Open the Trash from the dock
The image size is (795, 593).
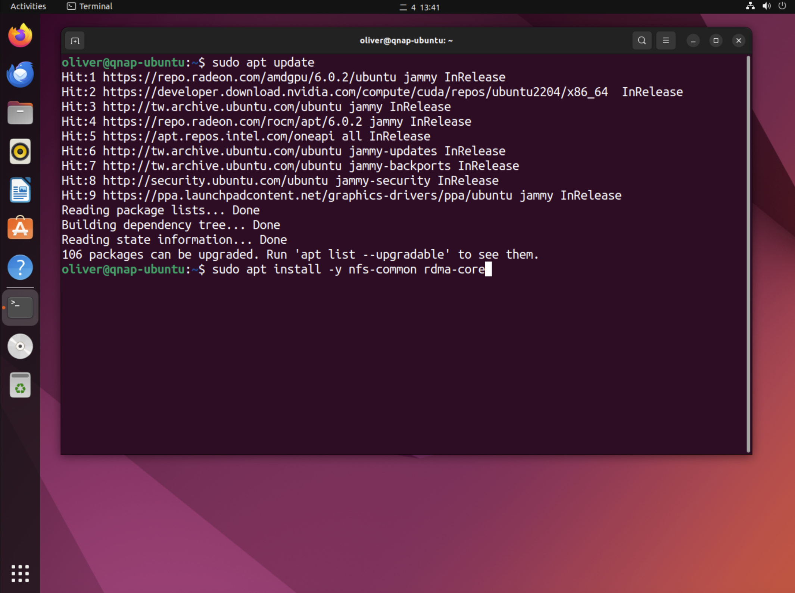pos(20,385)
